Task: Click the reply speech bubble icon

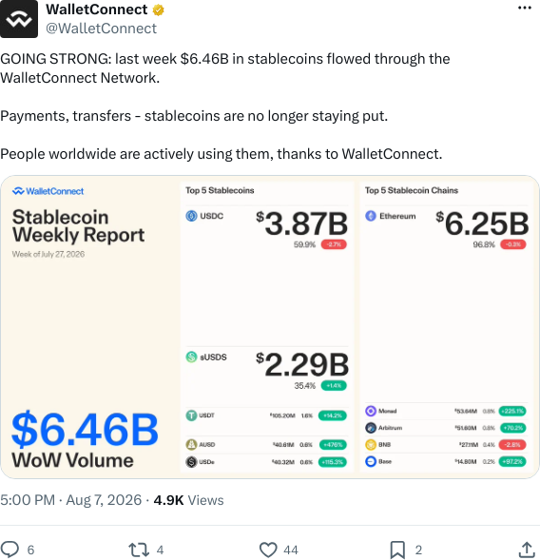Action: point(10,550)
